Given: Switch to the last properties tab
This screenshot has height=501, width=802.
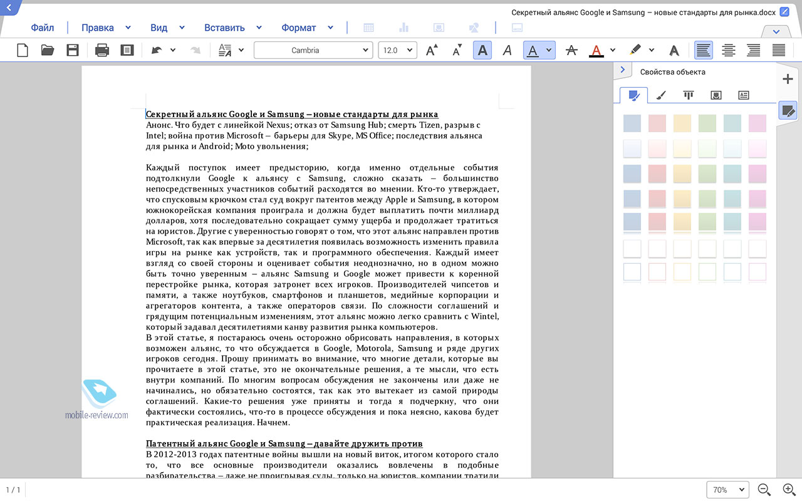Looking at the screenshot, I should coord(744,95).
